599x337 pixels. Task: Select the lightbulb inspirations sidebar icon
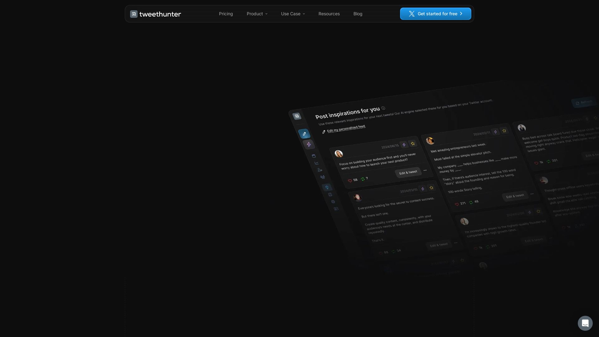[x=327, y=188]
